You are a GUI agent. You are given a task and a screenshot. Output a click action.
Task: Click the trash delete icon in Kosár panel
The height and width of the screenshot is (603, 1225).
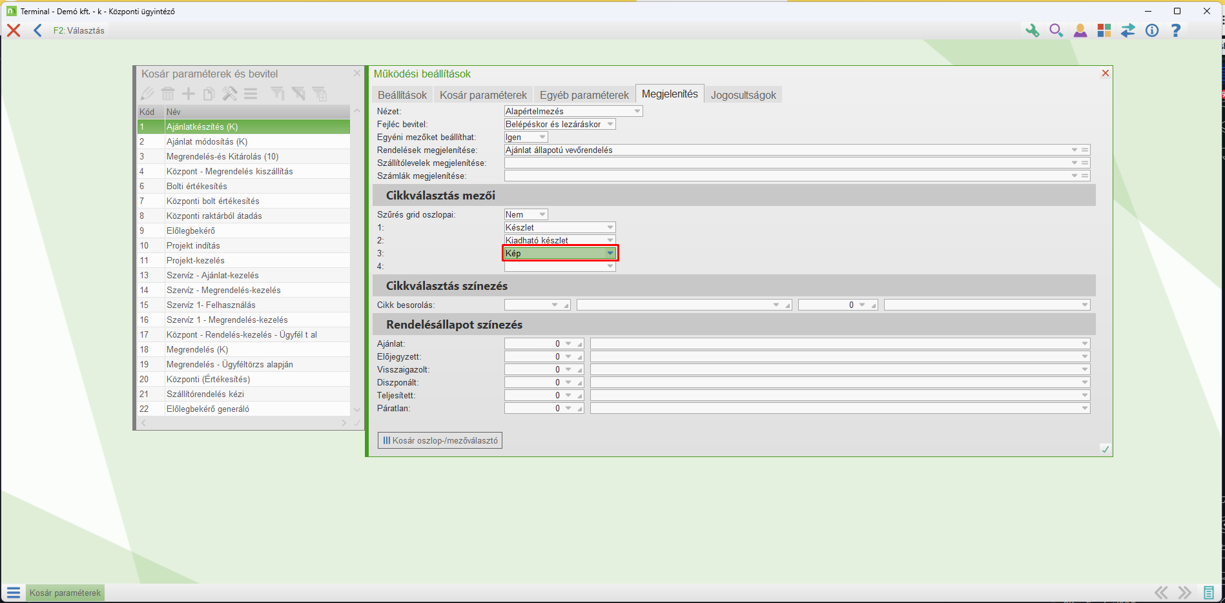point(168,94)
